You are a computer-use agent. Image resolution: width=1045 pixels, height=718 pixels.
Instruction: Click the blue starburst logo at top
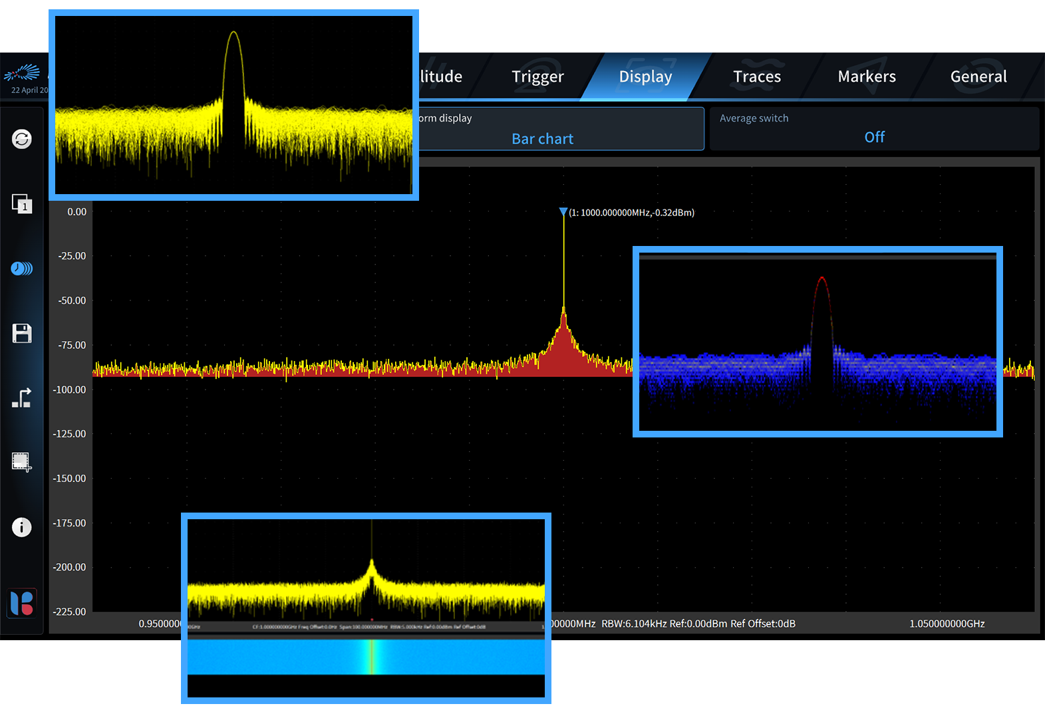click(23, 72)
